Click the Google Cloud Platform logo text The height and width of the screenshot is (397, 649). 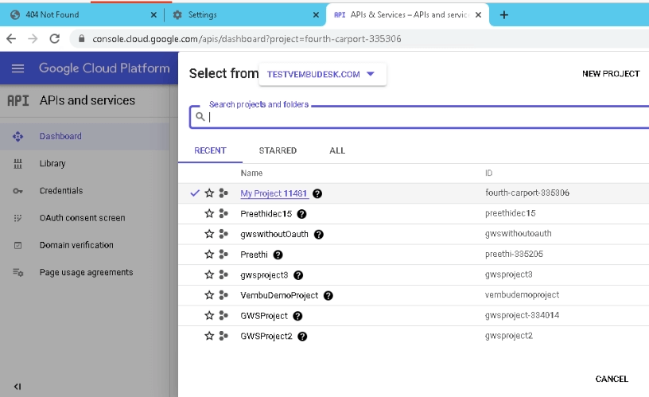click(x=104, y=68)
